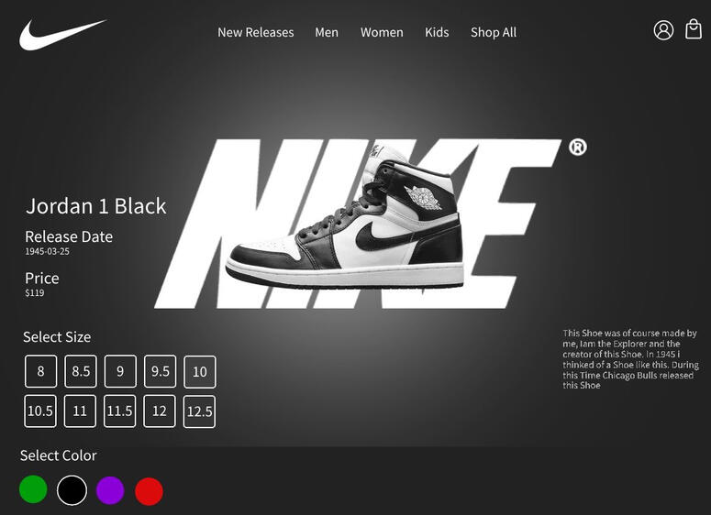Select the red color swatch
711x515 pixels.
click(x=149, y=491)
